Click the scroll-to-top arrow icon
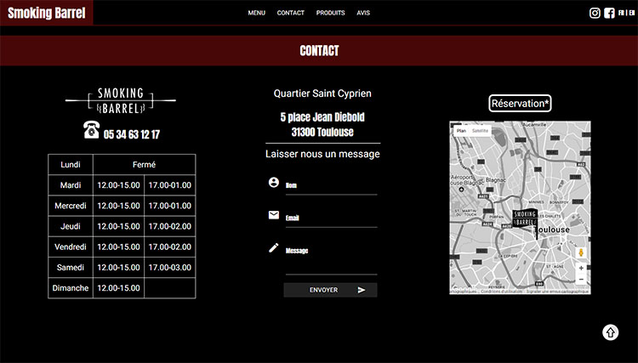This screenshot has width=638, height=363. pos(611,332)
